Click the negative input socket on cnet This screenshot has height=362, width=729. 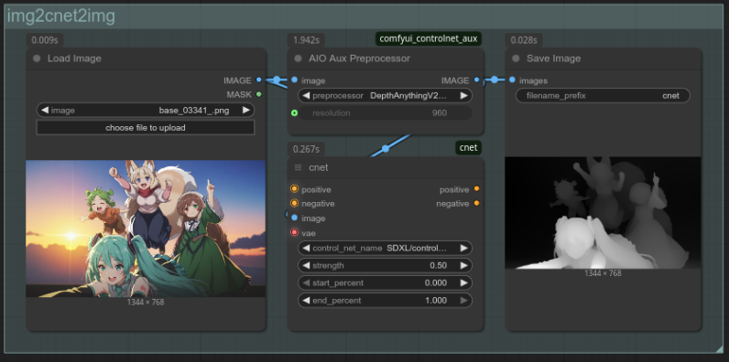294,203
